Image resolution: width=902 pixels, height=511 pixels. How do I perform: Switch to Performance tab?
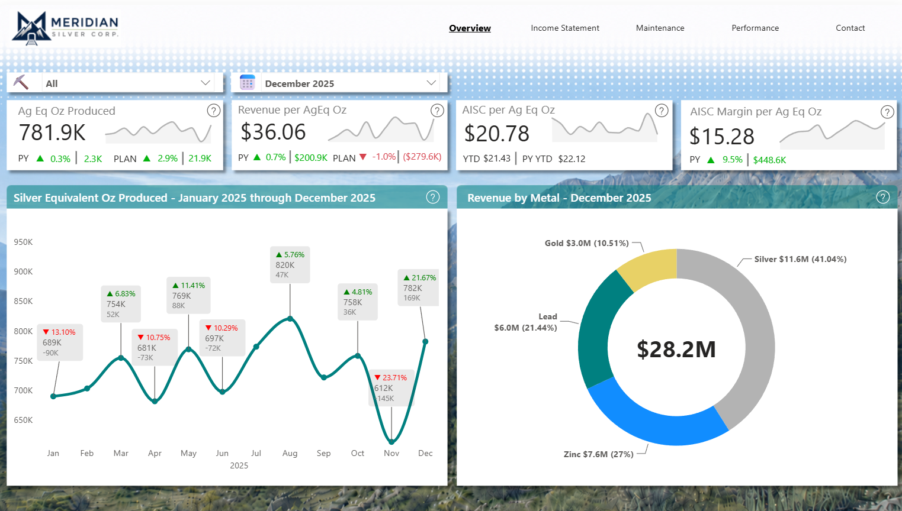coord(755,28)
